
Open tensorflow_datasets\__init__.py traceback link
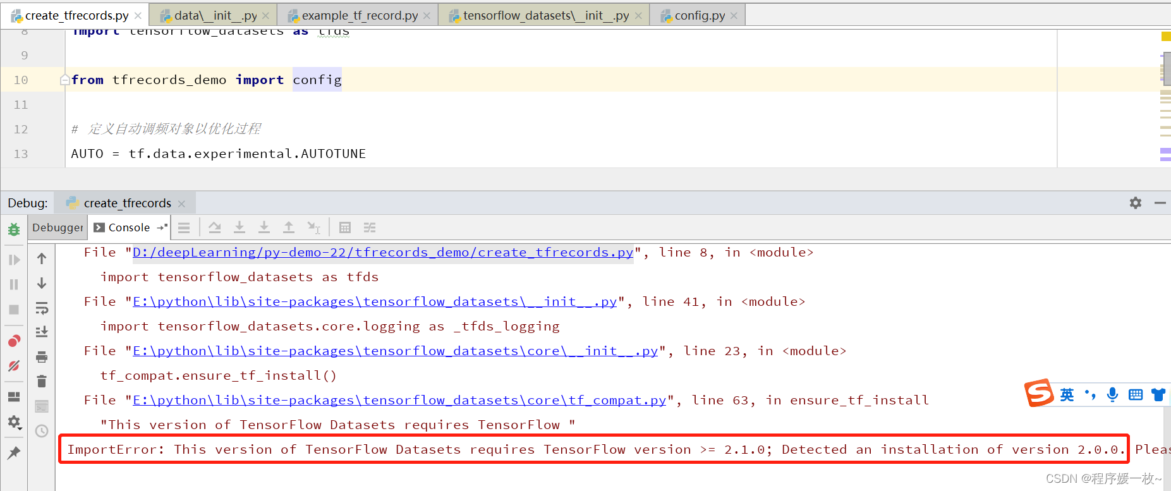coord(375,301)
